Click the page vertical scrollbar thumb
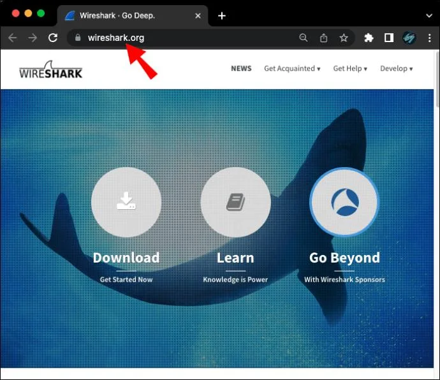Screen dimensions: 440x380 click(437, 79)
